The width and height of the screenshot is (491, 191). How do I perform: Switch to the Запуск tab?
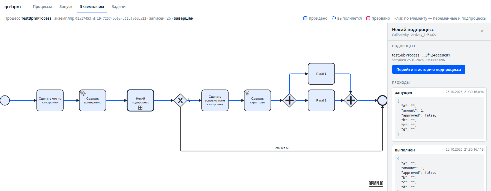click(66, 7)
